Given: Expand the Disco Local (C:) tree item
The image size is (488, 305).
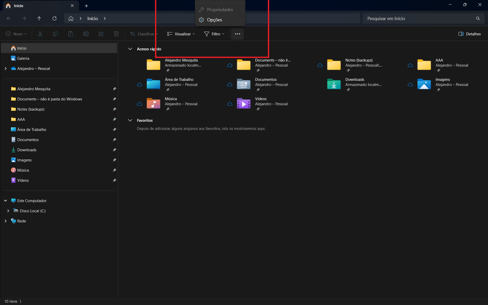Looking at the screenshot, I should (x=8, y=210).
